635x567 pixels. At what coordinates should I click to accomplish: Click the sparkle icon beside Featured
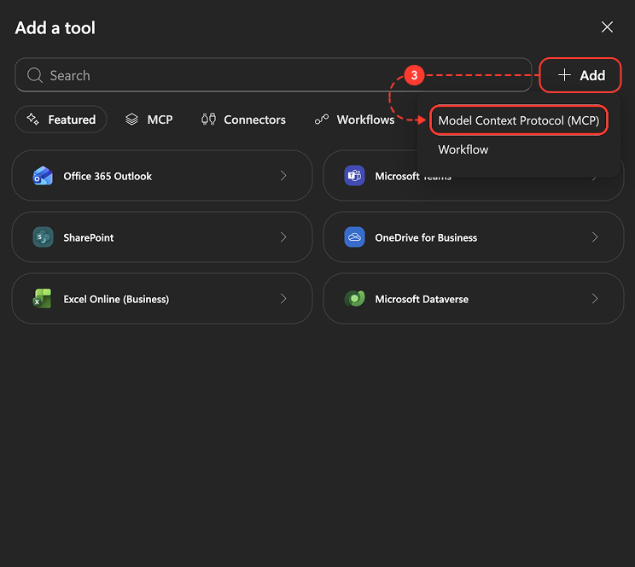pyautogui.click(x=33, y=120)
